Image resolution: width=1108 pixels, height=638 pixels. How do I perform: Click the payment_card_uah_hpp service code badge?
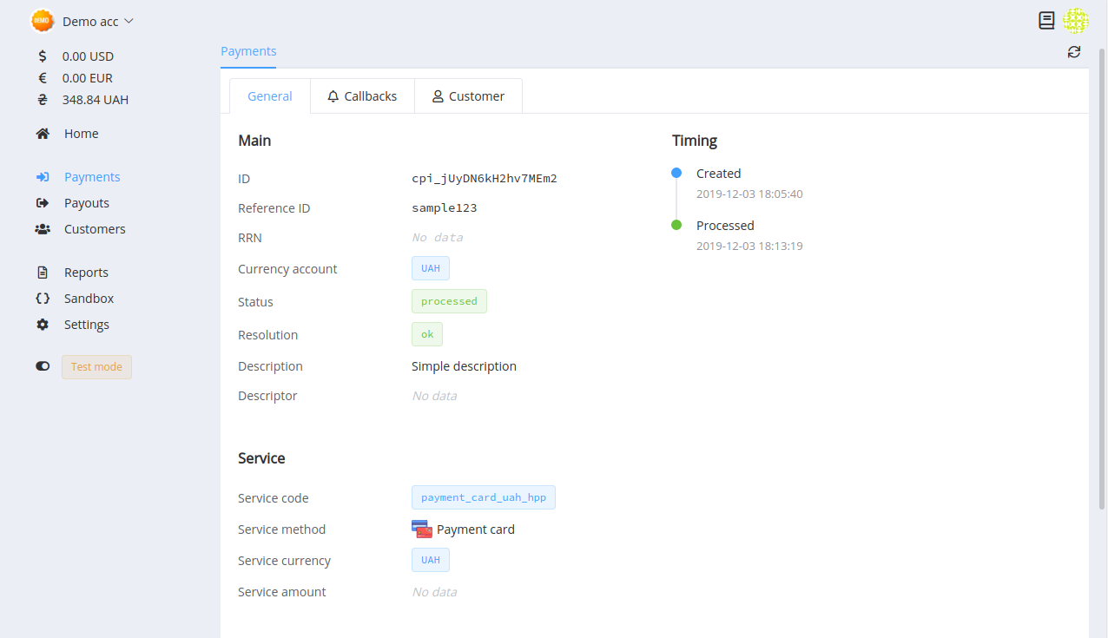point(483,497)
